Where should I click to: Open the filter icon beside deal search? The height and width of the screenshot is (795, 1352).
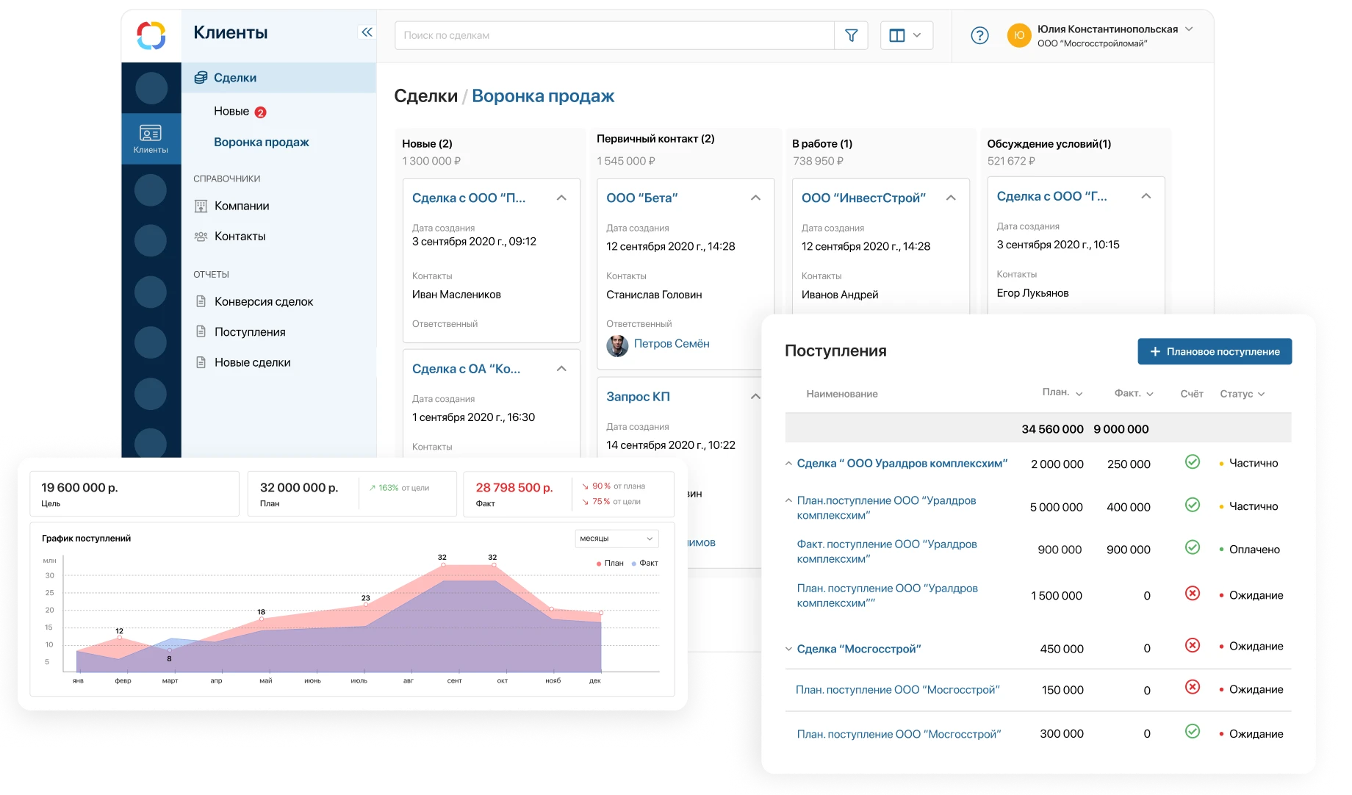point(850,35)
